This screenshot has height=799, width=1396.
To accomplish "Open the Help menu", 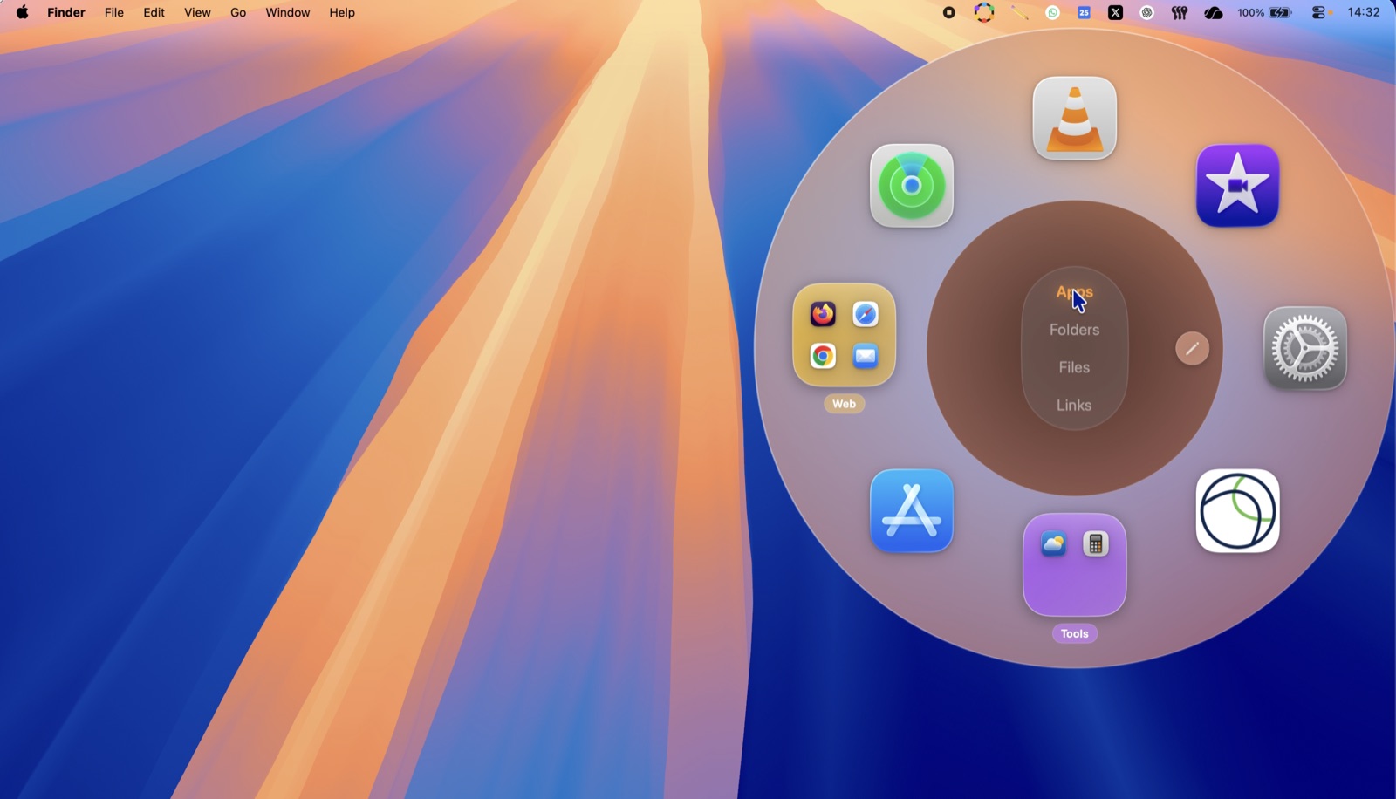I will point(342,12).
